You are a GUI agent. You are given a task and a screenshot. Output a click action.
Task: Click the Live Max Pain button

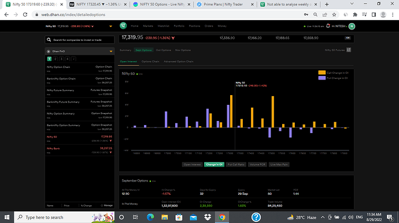[x=279, y=164]
